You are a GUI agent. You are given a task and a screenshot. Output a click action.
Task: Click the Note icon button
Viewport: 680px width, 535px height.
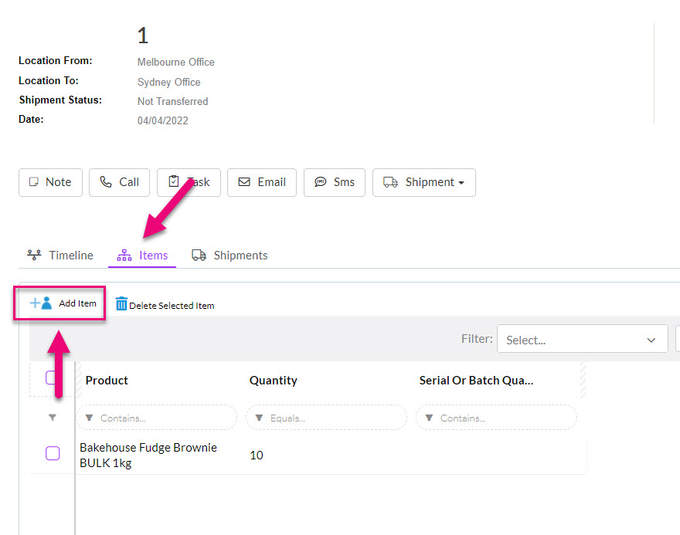(x=33, y=182)
